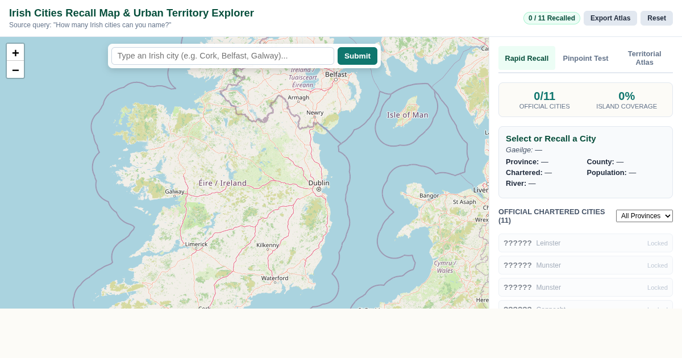Click the 0% Island Coverage stat
Image resolution: width=682 pixels, height=358 pixels.
click(626, 100)
